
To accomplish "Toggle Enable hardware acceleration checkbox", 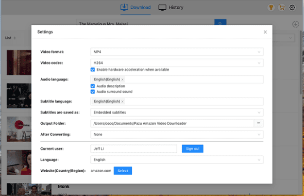I will tap(93, 70).
